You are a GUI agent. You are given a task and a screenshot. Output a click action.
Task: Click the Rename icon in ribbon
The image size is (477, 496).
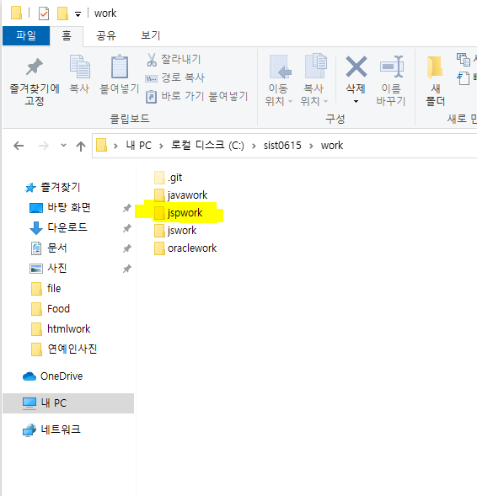click(391, 67)
